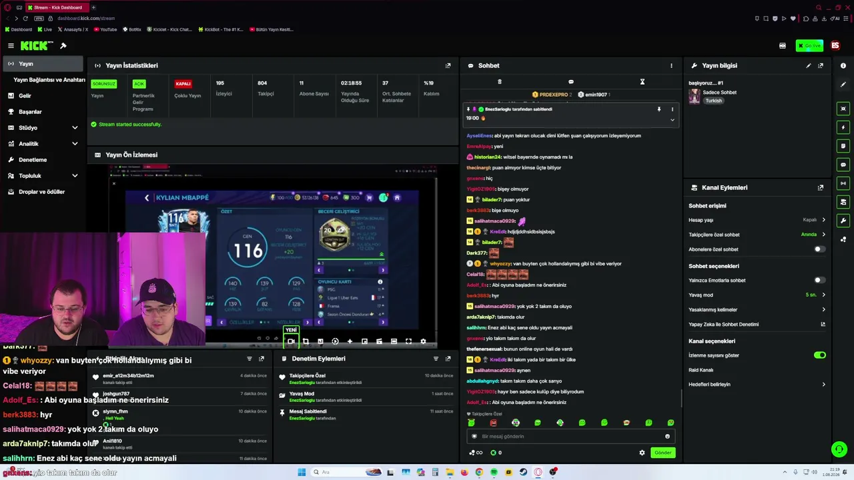Click Raid Kanalı option
Image resolution: width=854 pixels, height=480 pixels.
click(x=701, y=370)
